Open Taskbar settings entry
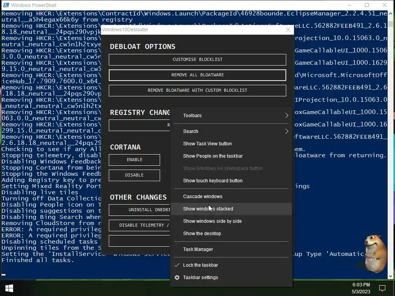Image resolution: width=395 pixels, height=296 pixels. click(x=231, y=277)
